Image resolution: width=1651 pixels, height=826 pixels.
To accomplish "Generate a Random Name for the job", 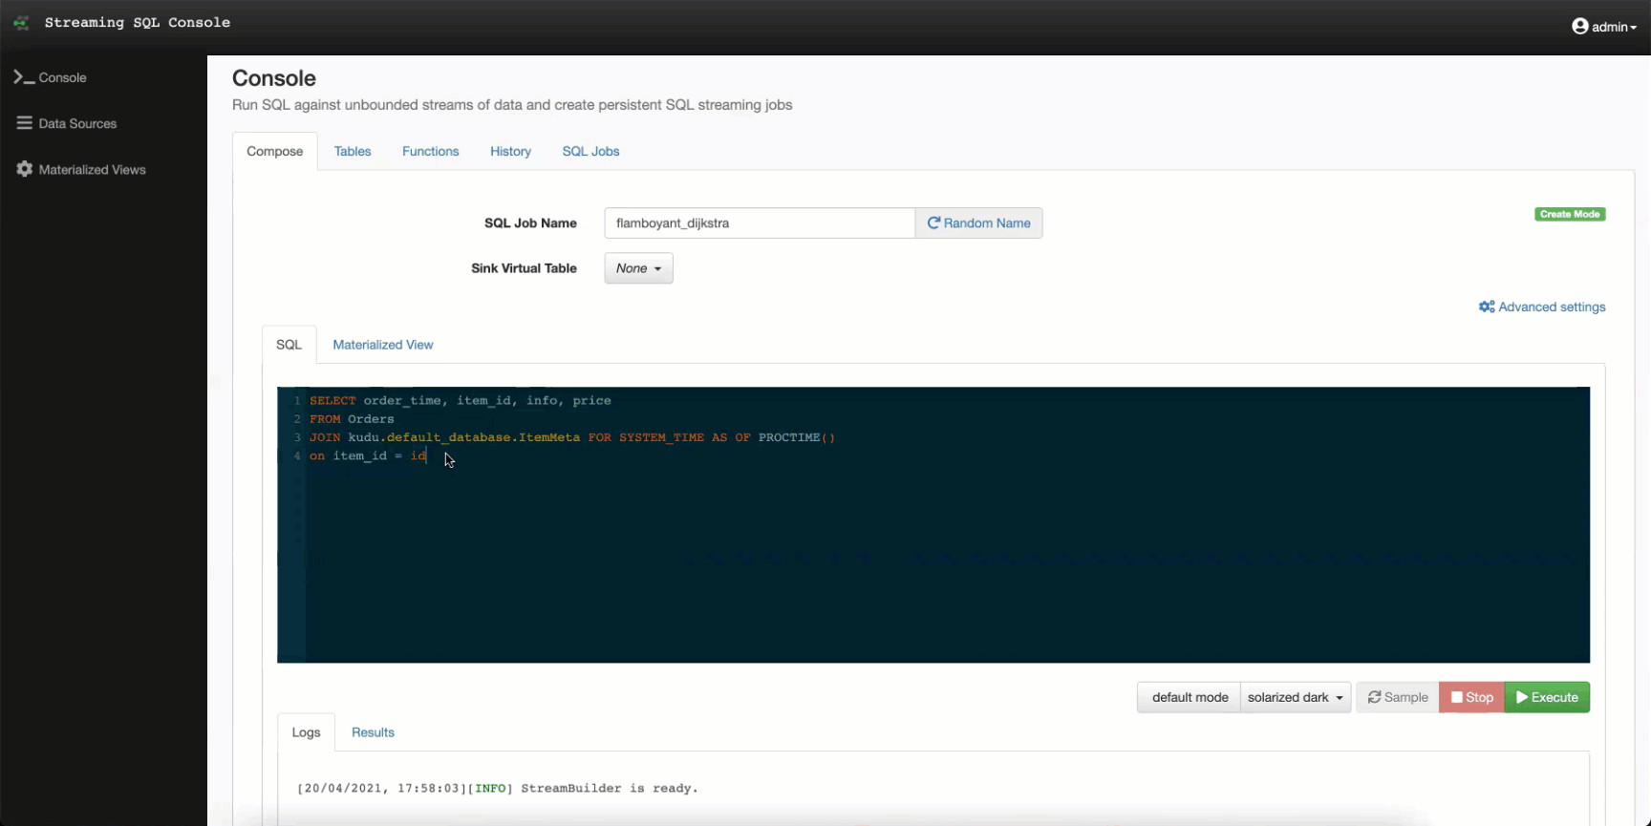I will coord(978,223).
